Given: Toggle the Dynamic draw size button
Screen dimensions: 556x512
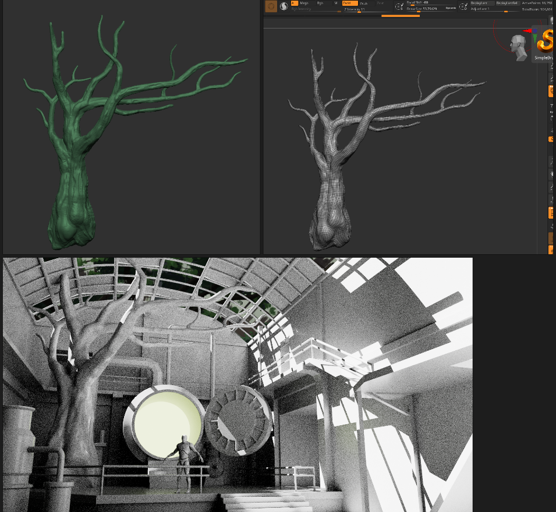Looking at the screenshot, I should (451, 8).
